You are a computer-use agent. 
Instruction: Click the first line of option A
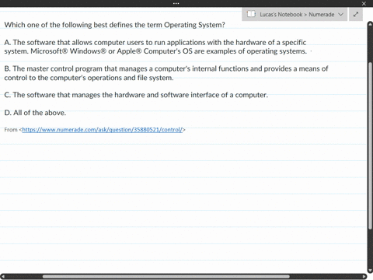[x=155, y=42]
